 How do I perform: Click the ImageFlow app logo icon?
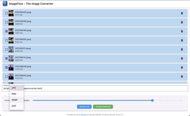click(5, 4)
